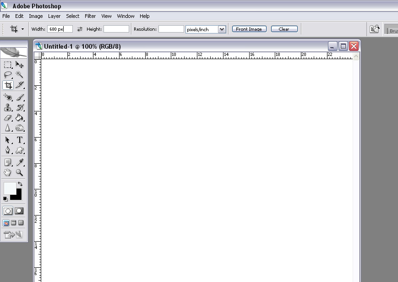Screen dimensions: 398x282
Task: Swap foreground and background colors
Action: (x=20, y=184)
